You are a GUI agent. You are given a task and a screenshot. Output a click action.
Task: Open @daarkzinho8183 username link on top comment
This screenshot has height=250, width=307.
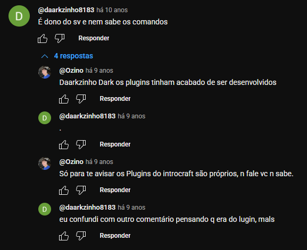[x=66, y=10]
